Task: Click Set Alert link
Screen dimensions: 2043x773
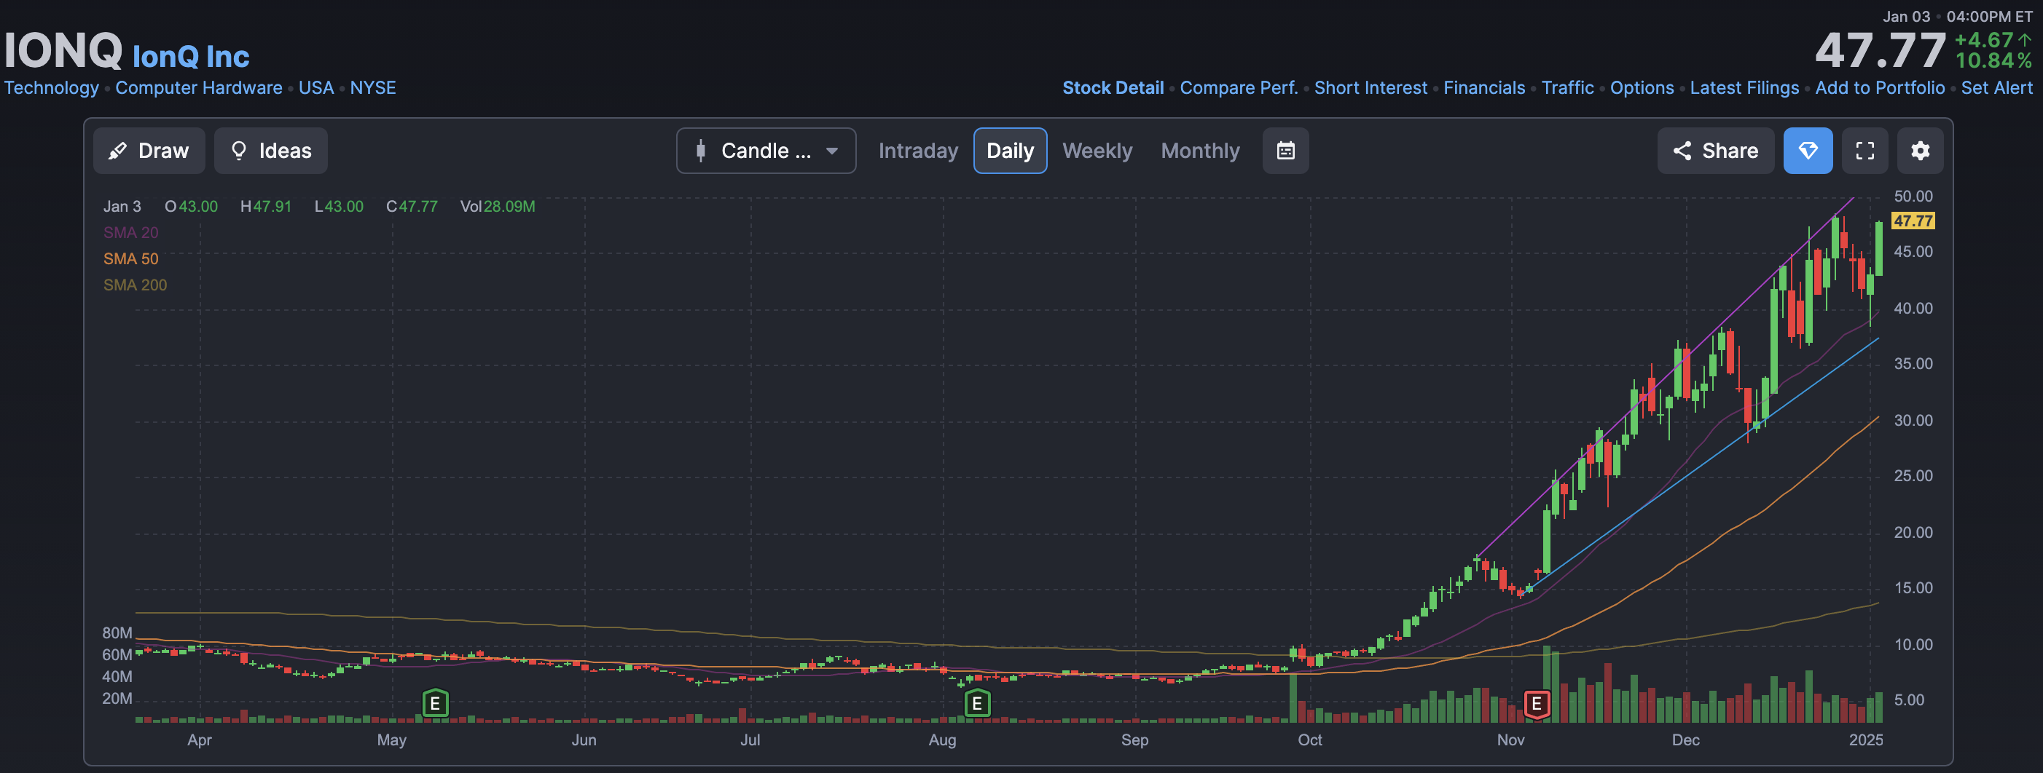Action: coord(1996,88)
